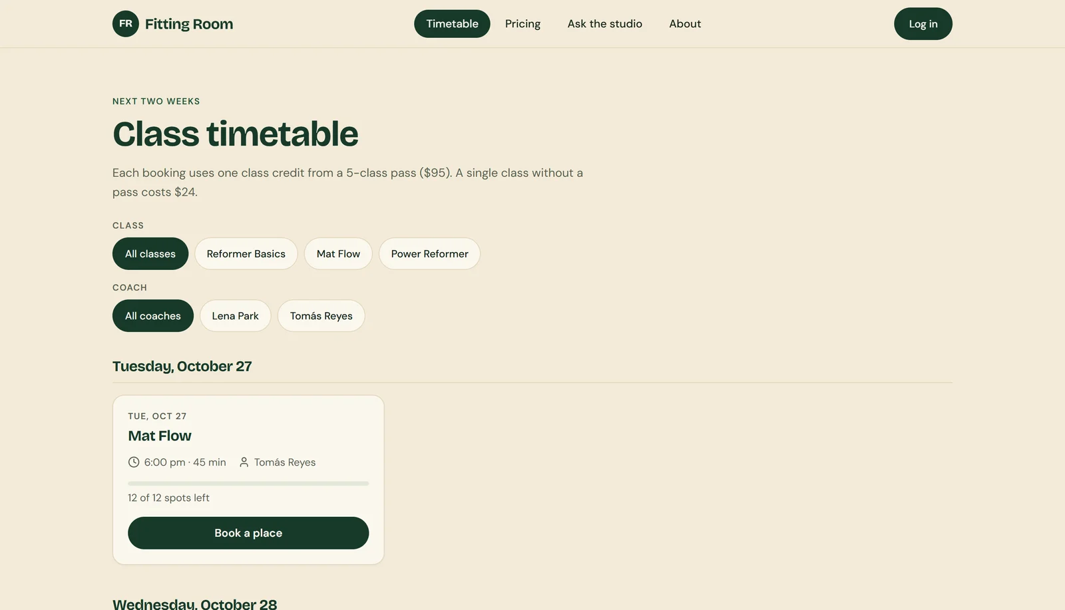Screen dimensions: 1065x610
Task: Click the person icon beside Tomás Reyes
Action: (244, 462)
